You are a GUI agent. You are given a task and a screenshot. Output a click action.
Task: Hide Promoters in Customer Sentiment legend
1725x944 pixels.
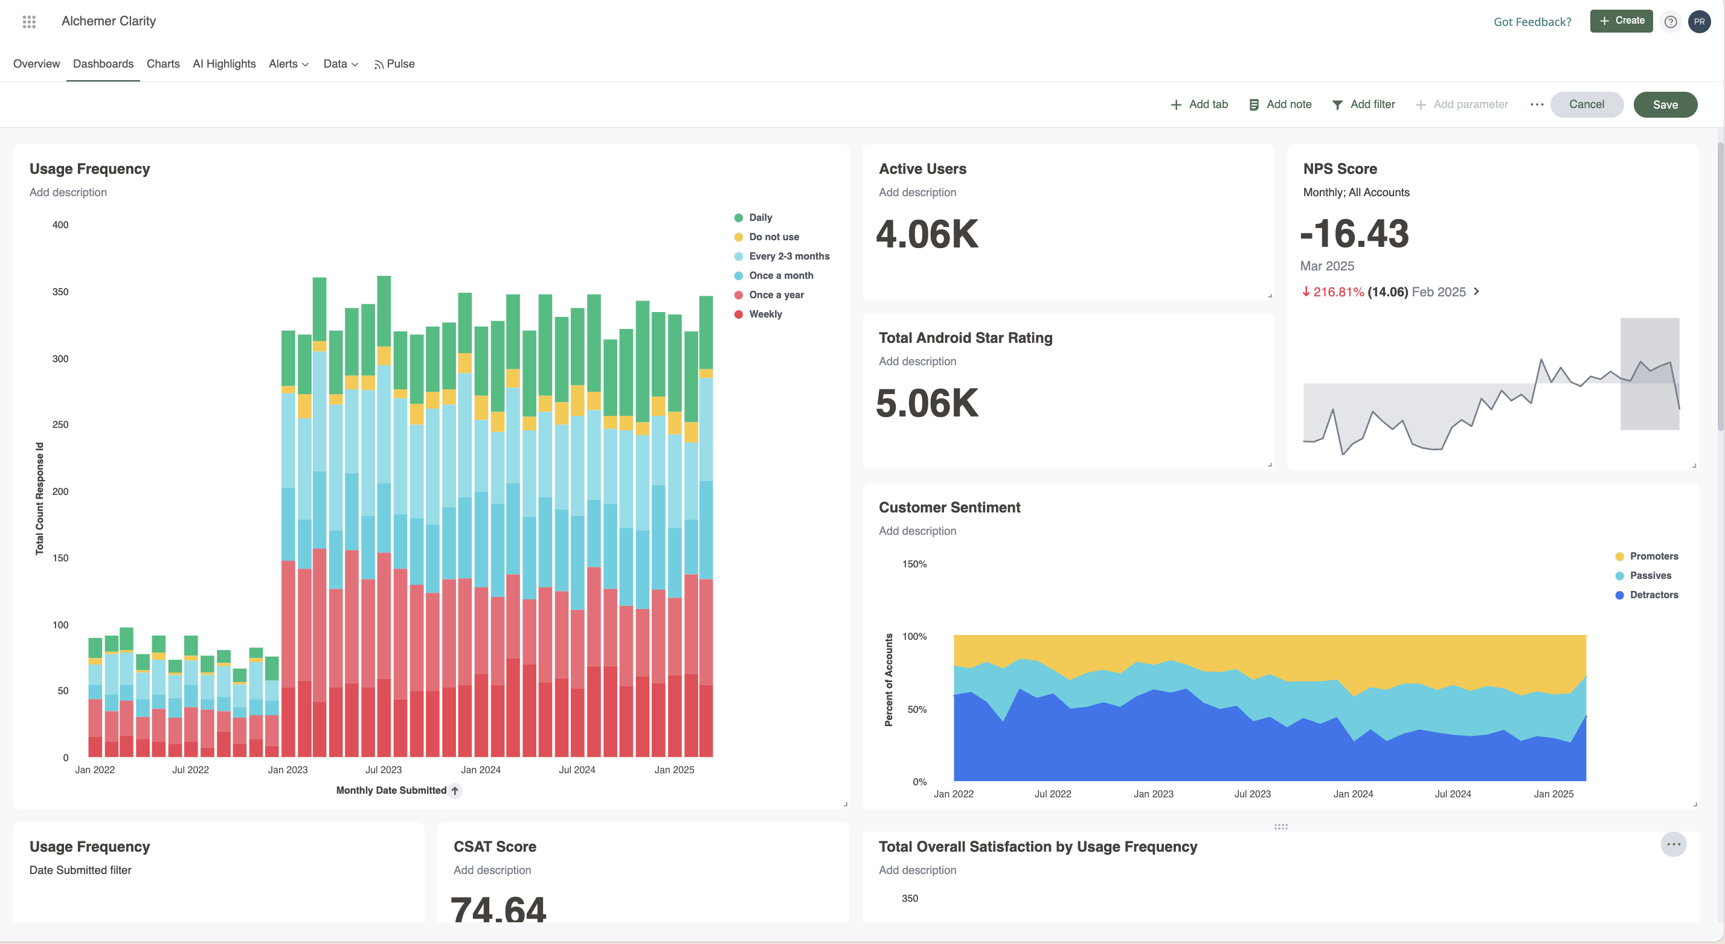(1653, 556)
